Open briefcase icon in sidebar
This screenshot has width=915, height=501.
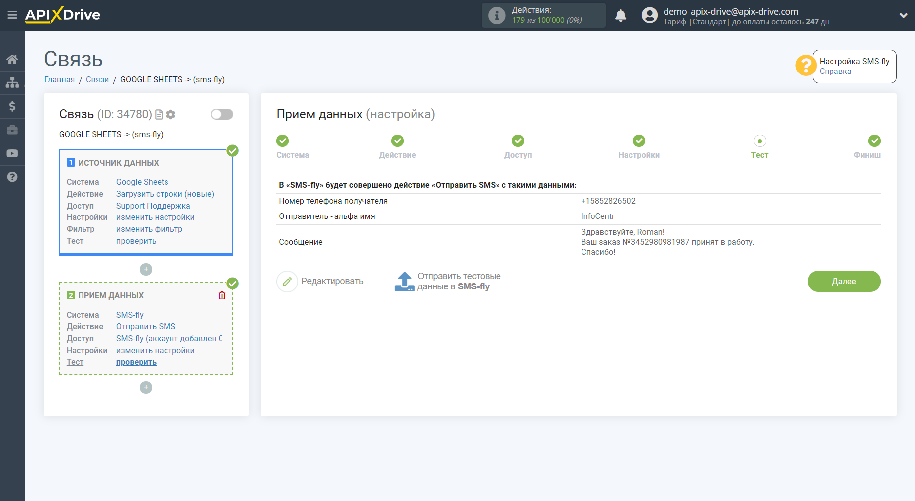tap(12, 130)
